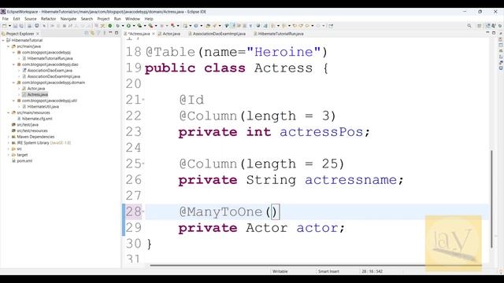Collapse the HibernateTutorial project node

click(x=3, y=40)
